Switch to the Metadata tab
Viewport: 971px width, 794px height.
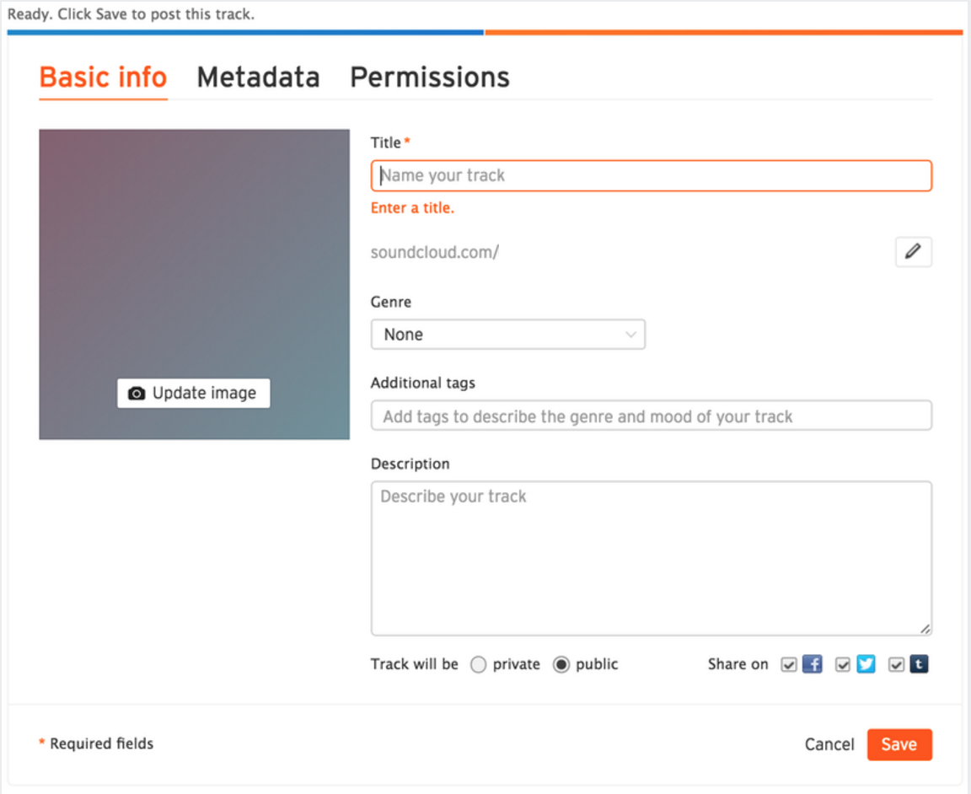pos(258,78)
